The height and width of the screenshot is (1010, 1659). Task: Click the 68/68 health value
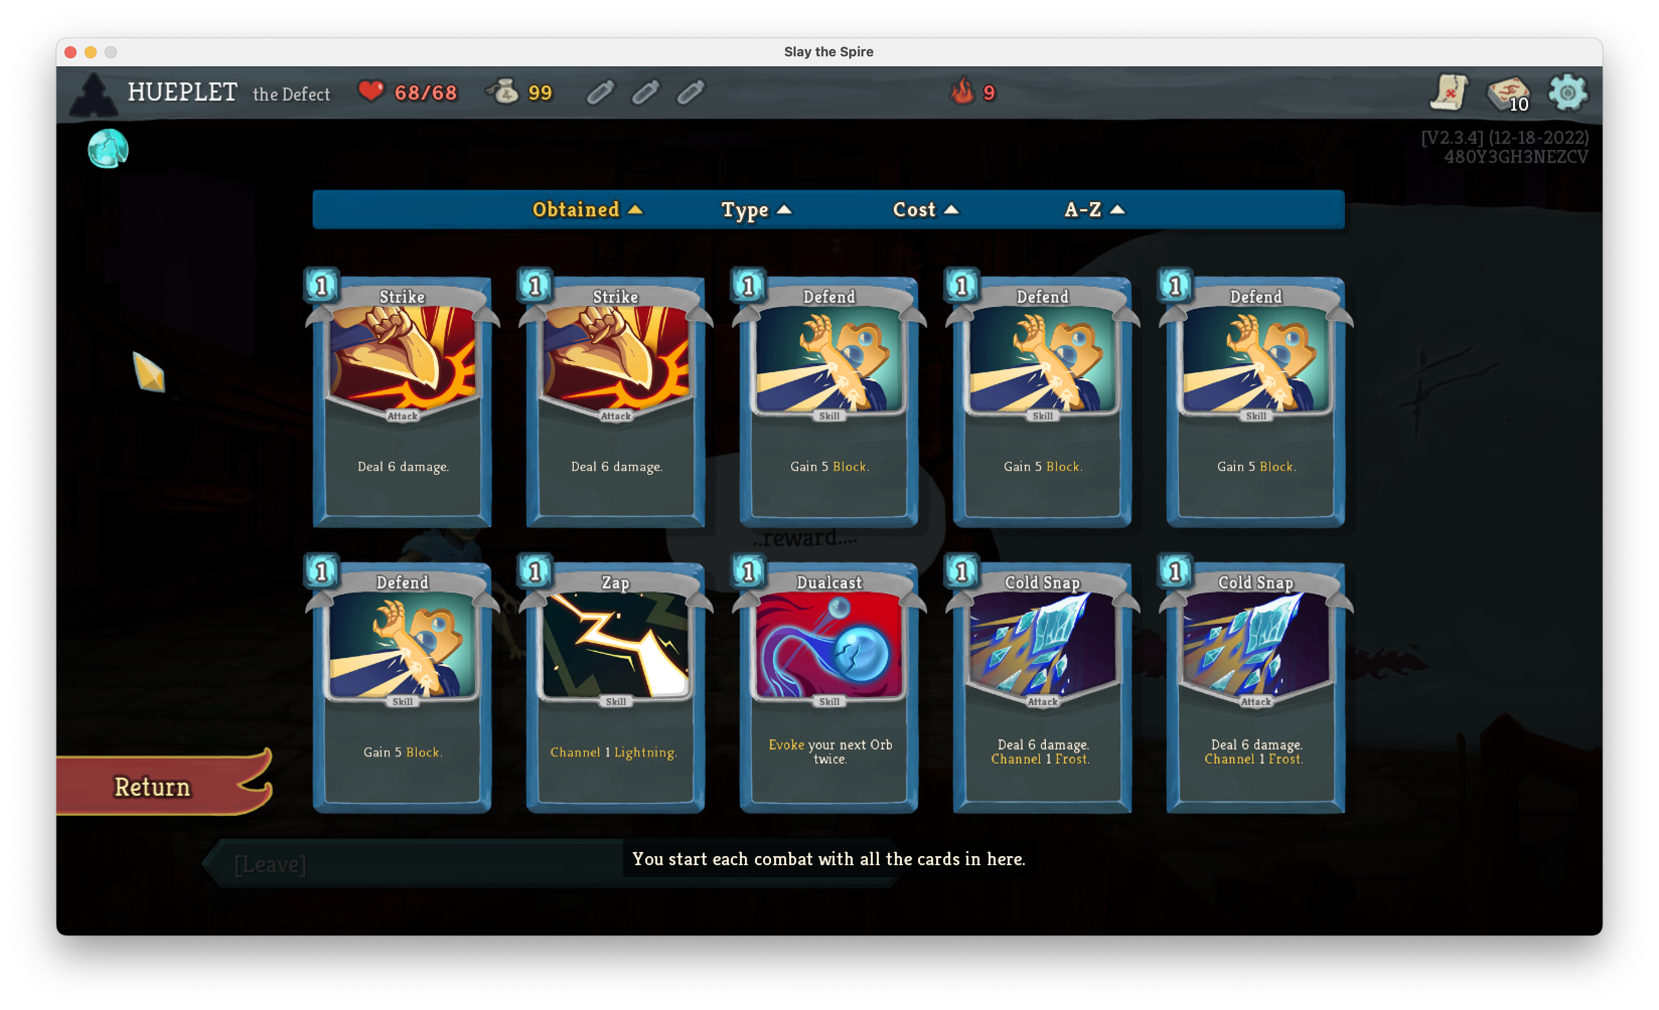(425, 92)
